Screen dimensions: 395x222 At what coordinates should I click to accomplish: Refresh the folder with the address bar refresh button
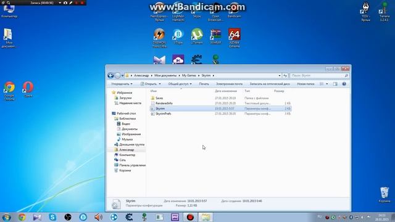[x=285, y=75]
